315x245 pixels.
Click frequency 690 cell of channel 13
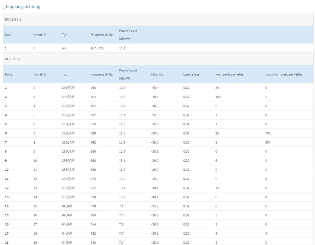pos(93,197)
